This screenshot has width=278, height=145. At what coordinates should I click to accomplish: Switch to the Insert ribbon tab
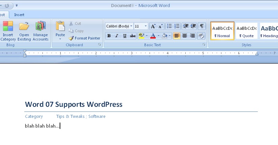click(x=19, y=15)
